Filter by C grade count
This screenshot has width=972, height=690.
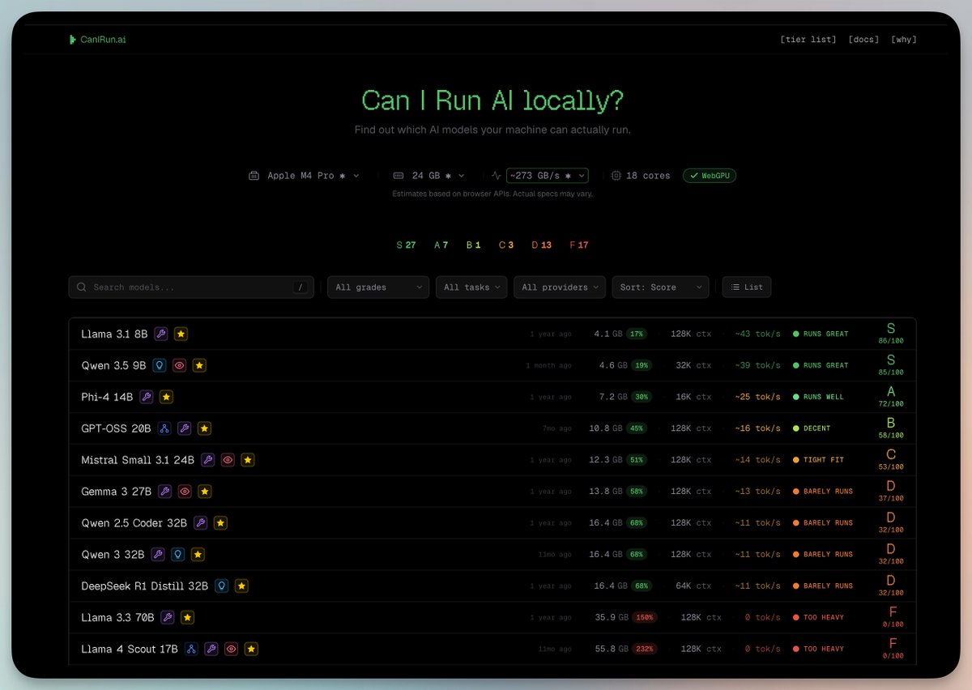click(x=506, y=245)
